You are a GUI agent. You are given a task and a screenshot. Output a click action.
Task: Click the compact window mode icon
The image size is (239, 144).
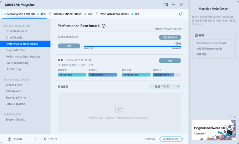coord(166,5)
